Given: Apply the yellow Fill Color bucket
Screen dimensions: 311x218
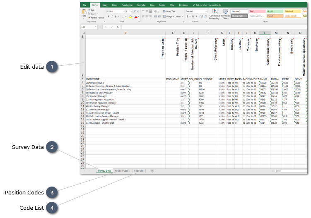Looking at the screenshot, I should click(x=130, y=17).
